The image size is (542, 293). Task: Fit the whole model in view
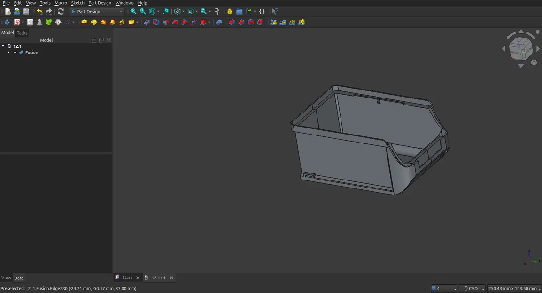pos(132,11)
